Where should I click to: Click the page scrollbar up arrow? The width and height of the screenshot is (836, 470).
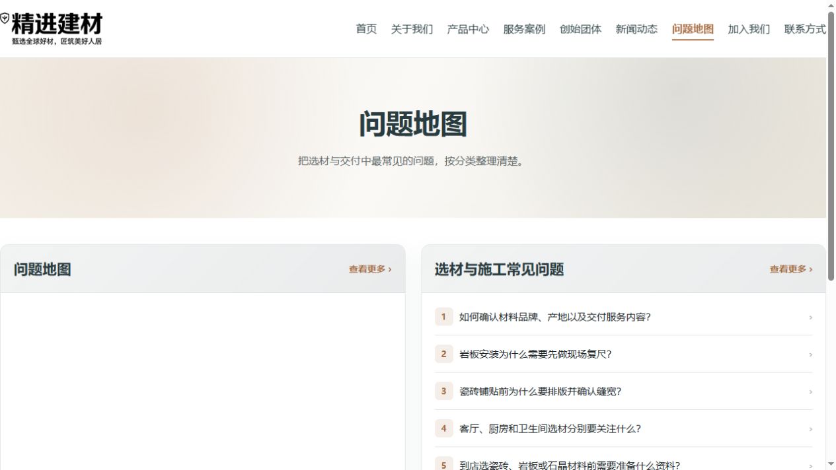pyautogui.click(x=831, y=5)
